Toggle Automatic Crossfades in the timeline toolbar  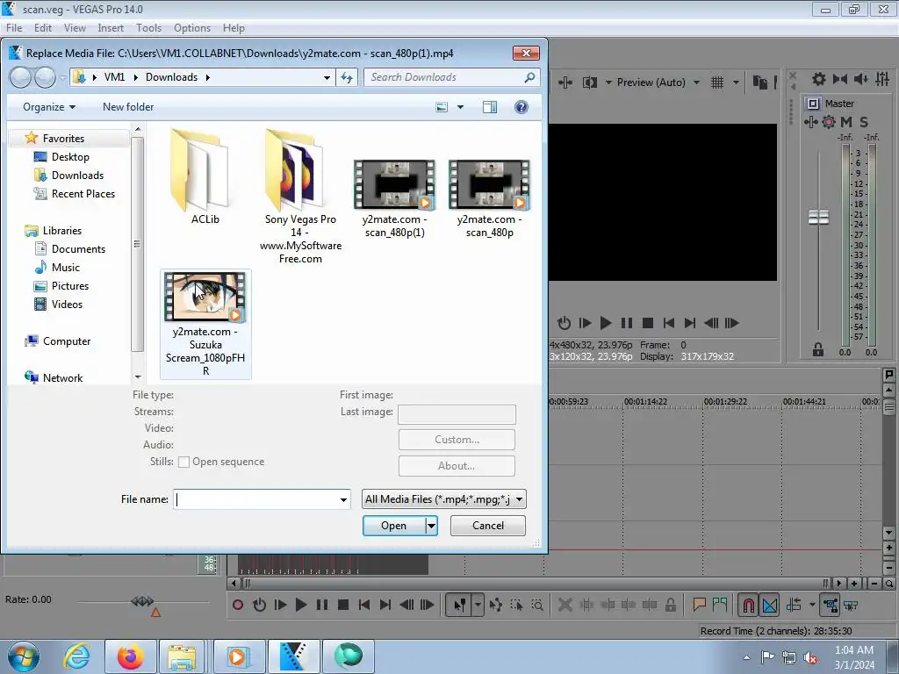(770, 605)
